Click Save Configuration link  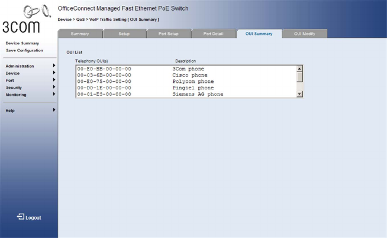(24, 50)
